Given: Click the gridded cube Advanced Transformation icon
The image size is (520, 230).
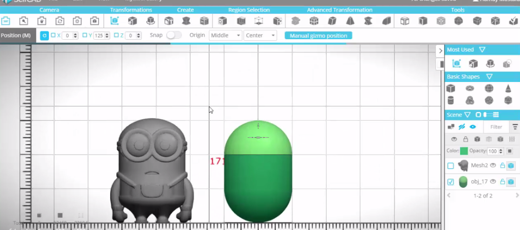Looking at the screenshot, I should coord(314,21).
